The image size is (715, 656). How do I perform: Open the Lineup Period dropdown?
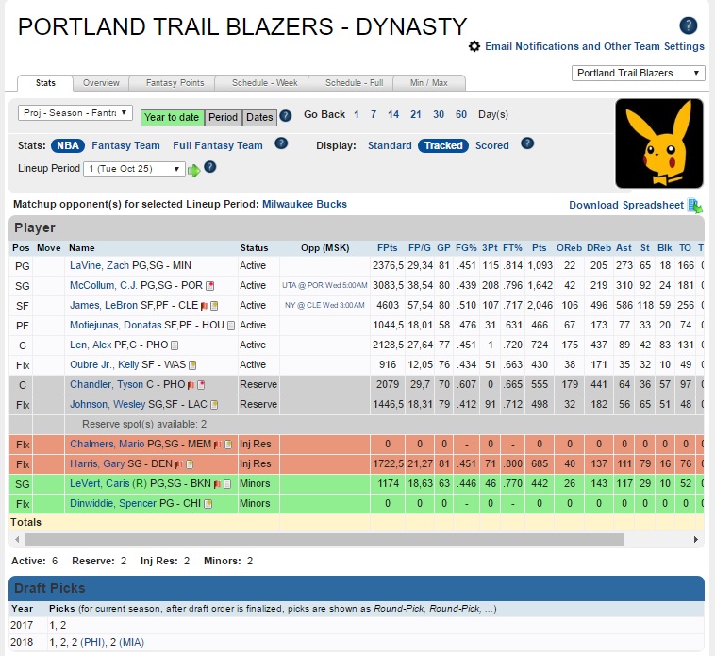(x=134, y=169)
